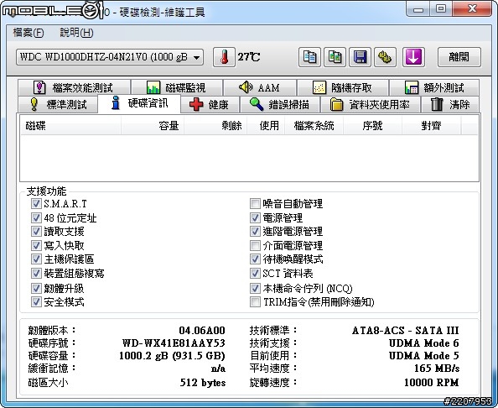Click the firmware version value 04.06A00

click(x=202, y=331)
